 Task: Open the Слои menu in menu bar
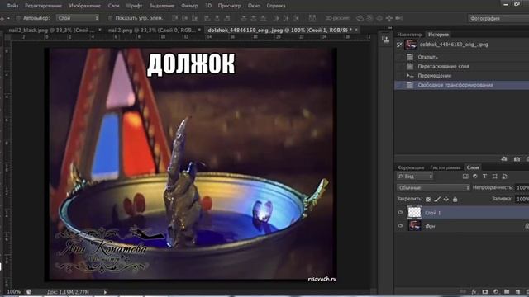pos(114,6)
